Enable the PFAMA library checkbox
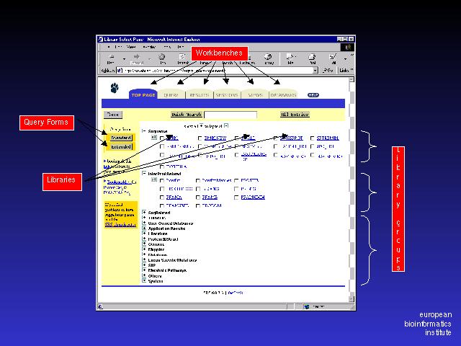461x346 pixels. [x=162, y=197]
